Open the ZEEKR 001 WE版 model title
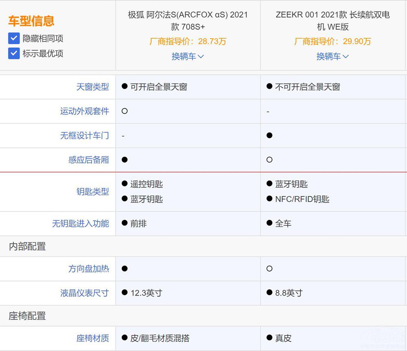The image size is (407, 351). [333, 21]
